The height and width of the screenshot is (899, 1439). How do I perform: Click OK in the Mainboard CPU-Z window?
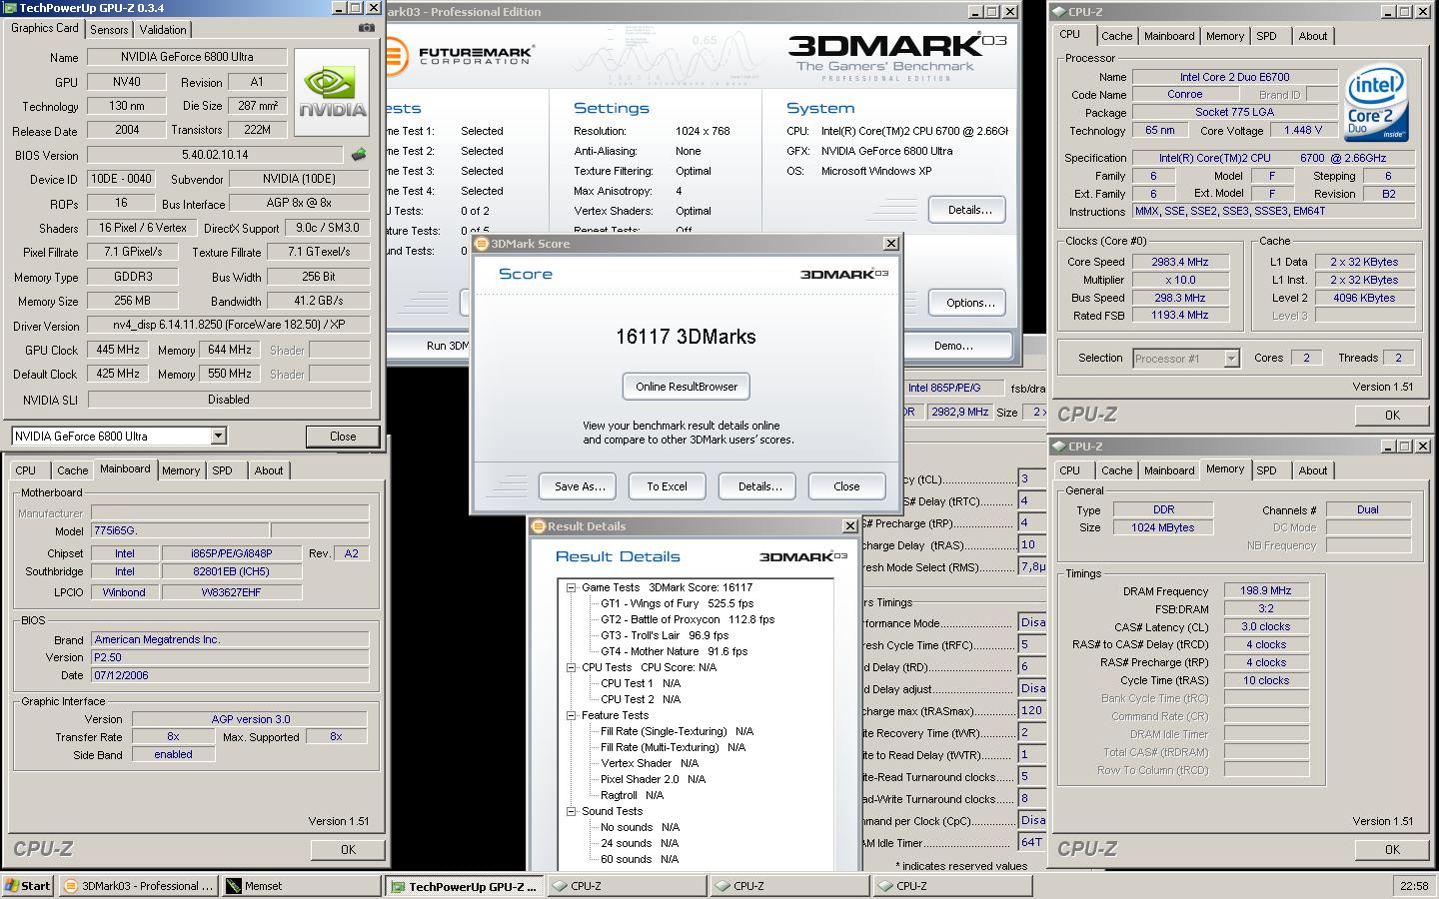348,850
